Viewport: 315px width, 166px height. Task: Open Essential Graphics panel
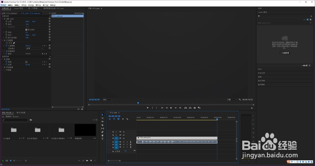(261, 84)
